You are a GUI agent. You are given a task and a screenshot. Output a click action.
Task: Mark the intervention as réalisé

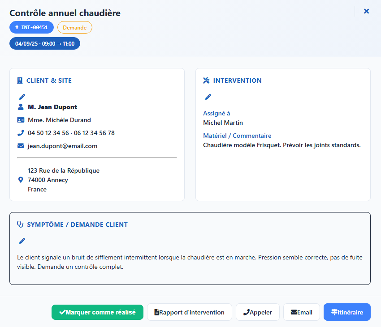97,312
